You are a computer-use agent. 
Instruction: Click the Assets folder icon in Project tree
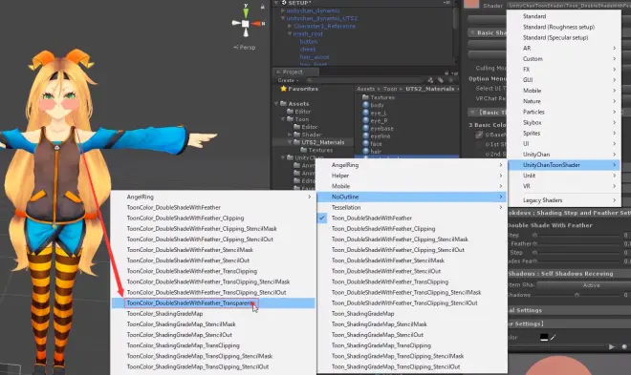pyautogui.click(x=283, y=104)
